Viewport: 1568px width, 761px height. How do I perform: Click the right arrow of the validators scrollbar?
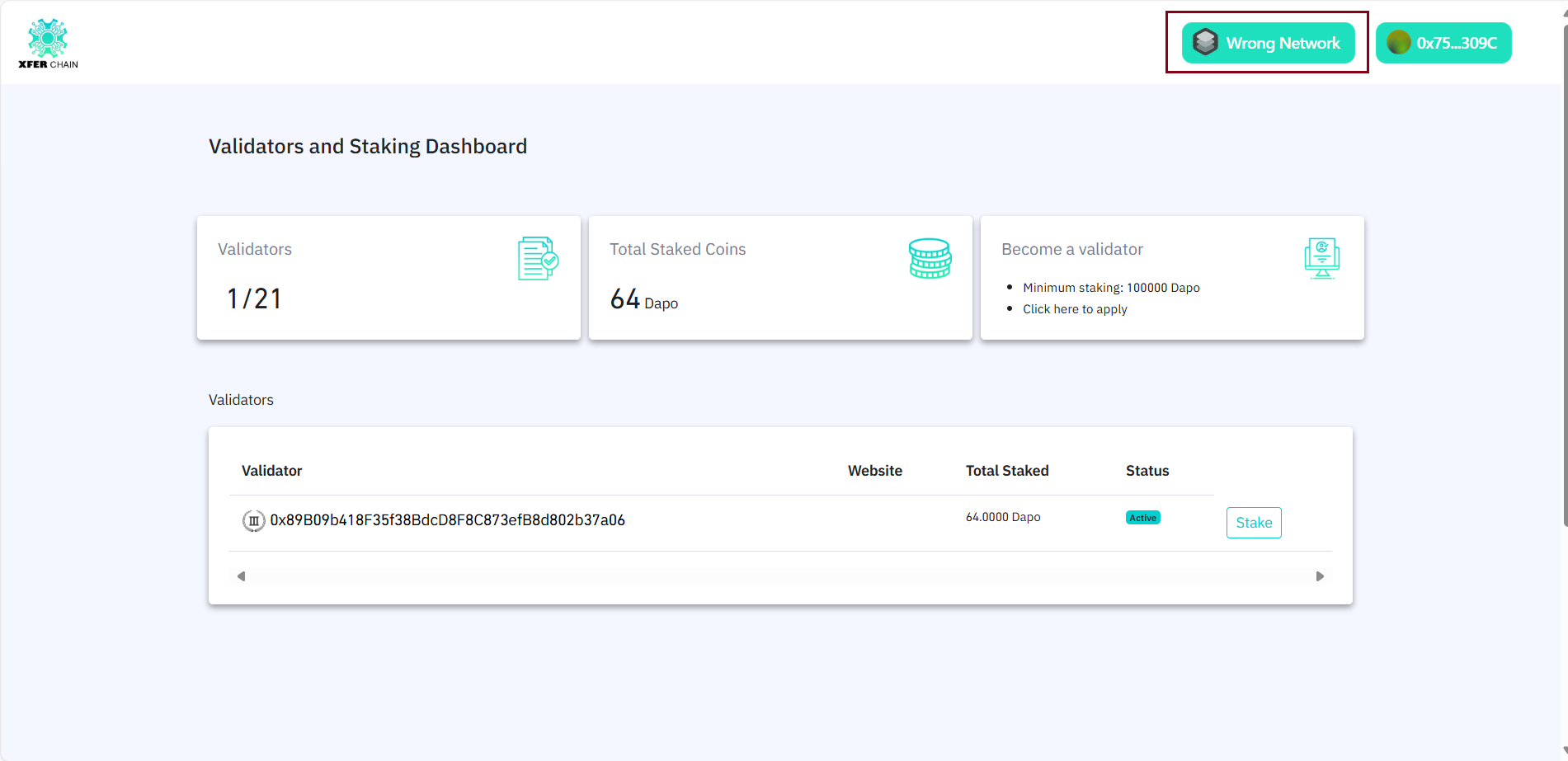coord(1320,575)
